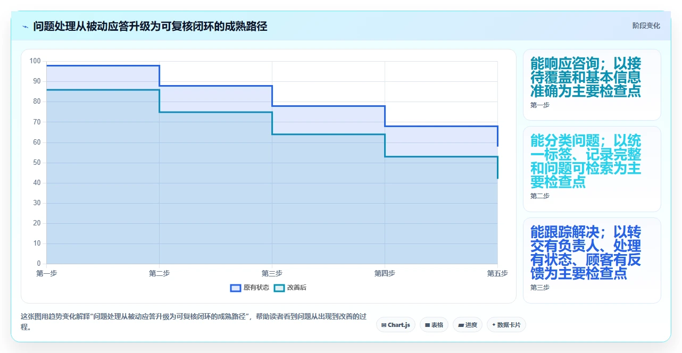This screenshot has width=682, height=353.
Task: Click the 第三步 caption in the third card
Action: point(540,288)
